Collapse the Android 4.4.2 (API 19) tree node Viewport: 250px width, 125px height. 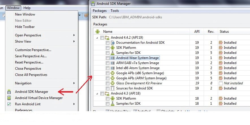pos(97,38)
